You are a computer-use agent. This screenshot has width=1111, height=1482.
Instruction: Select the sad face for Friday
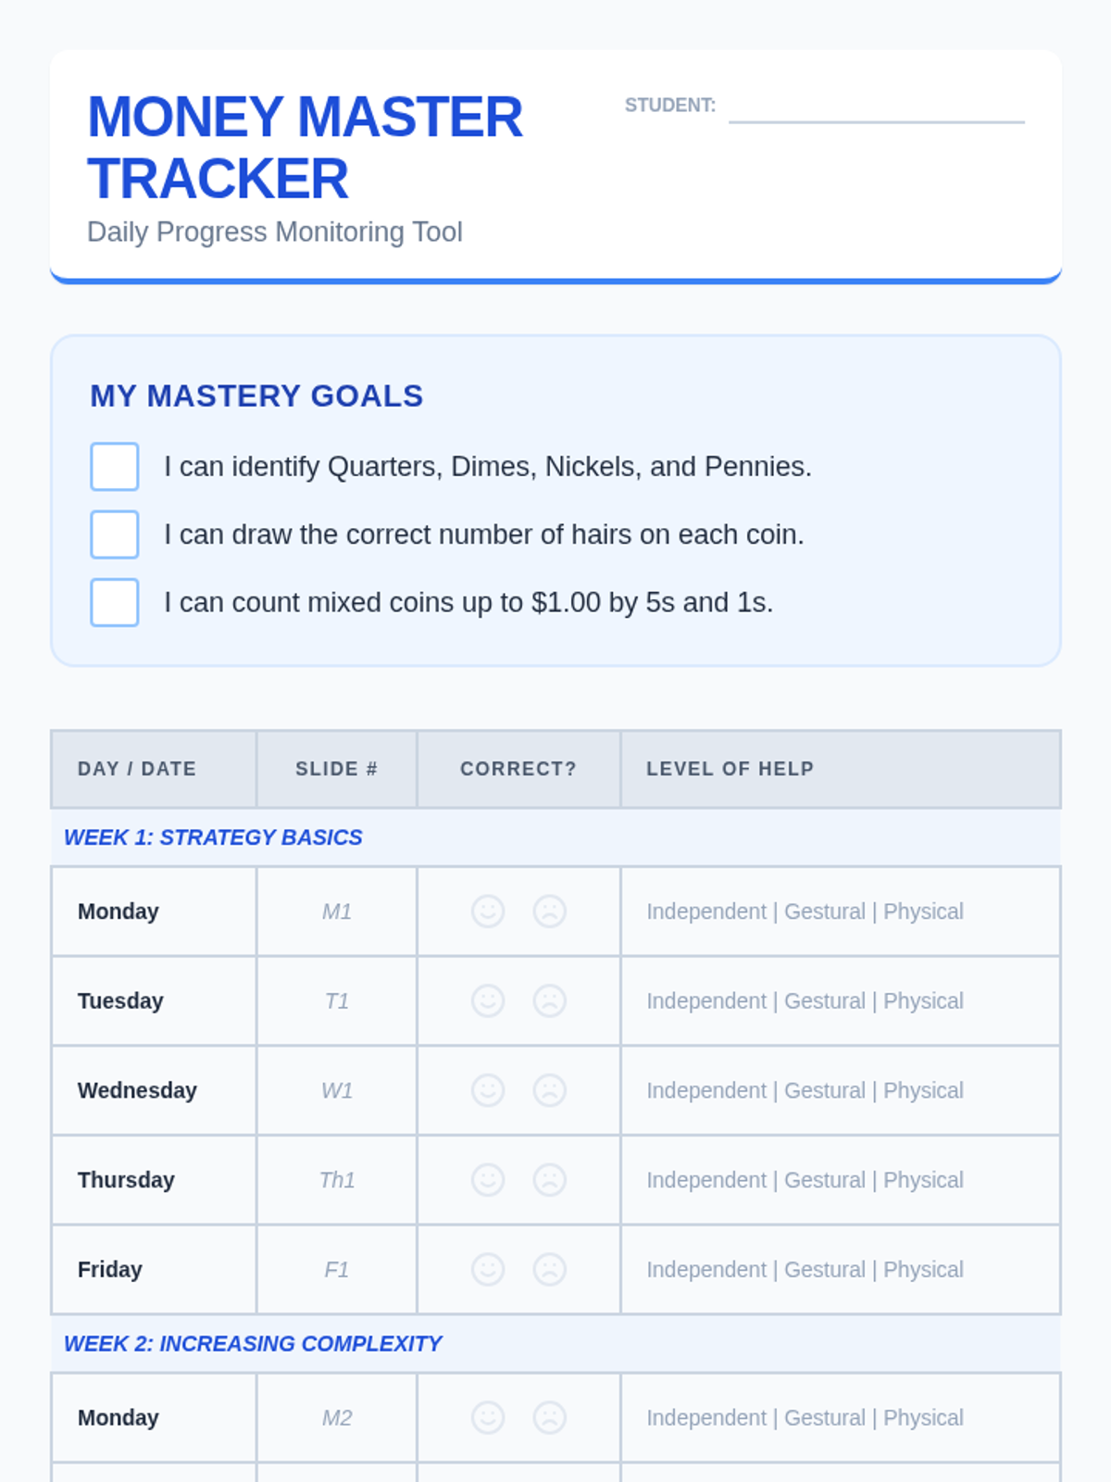coord(549,1270)
